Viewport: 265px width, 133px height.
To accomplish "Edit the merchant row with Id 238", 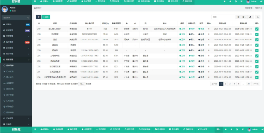I will 257,40.
